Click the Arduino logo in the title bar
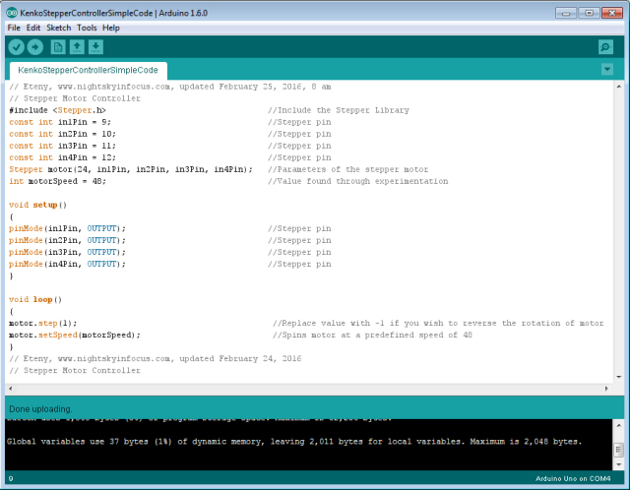This screenshot has width=630, height=490. click(12, 11)
